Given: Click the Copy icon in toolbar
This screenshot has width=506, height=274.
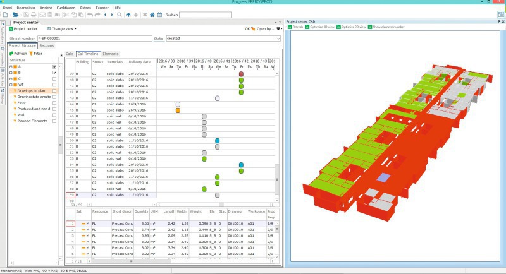Looking at the screenshot, I should click(x=73, y=15).
